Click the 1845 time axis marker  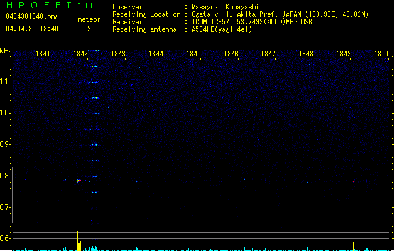(x=193, y=54)
